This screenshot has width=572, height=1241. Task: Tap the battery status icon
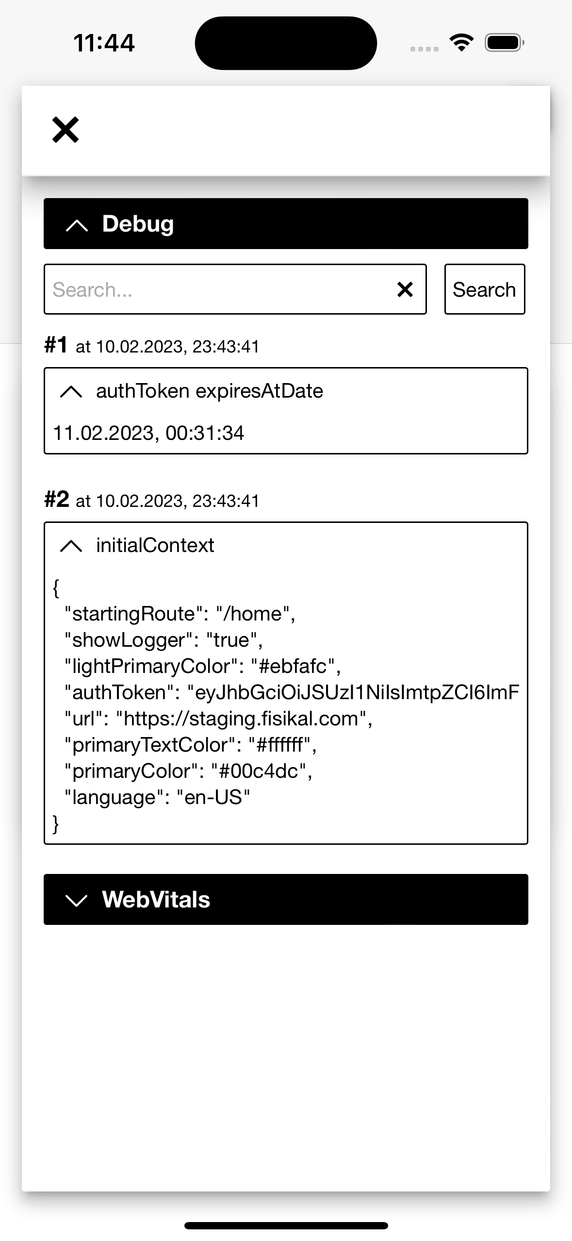tap(504, 43)
